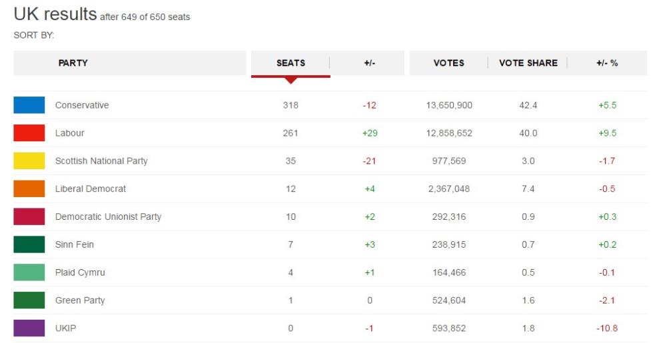Image resolution: width=653 pixels, height=343 pixels.
Task: Select the light green Plaid Cymru swatch
Action: [29, 273]
